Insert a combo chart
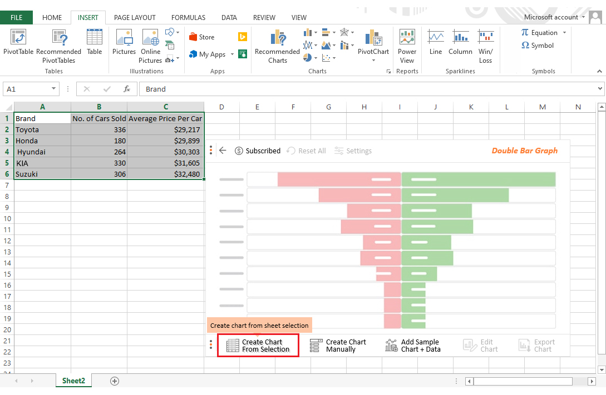 tap(347, 45)
